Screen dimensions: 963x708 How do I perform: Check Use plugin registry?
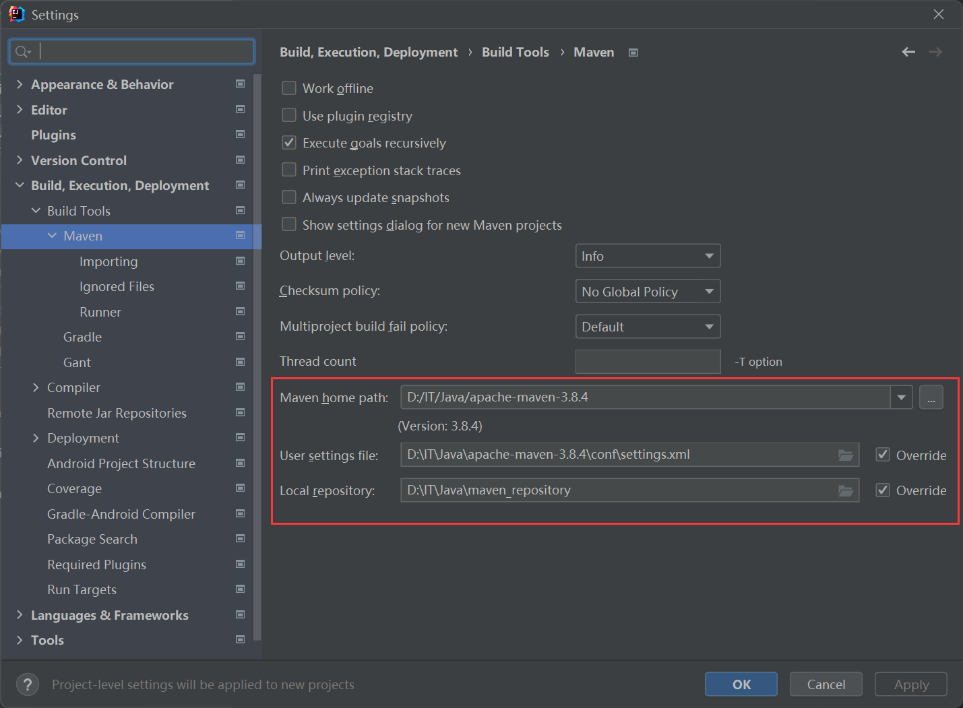tap(289, 115)
